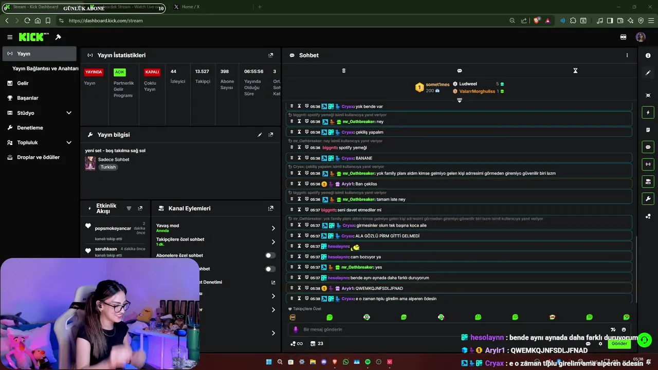Click the shop icon with count 23

pos(317,343)
